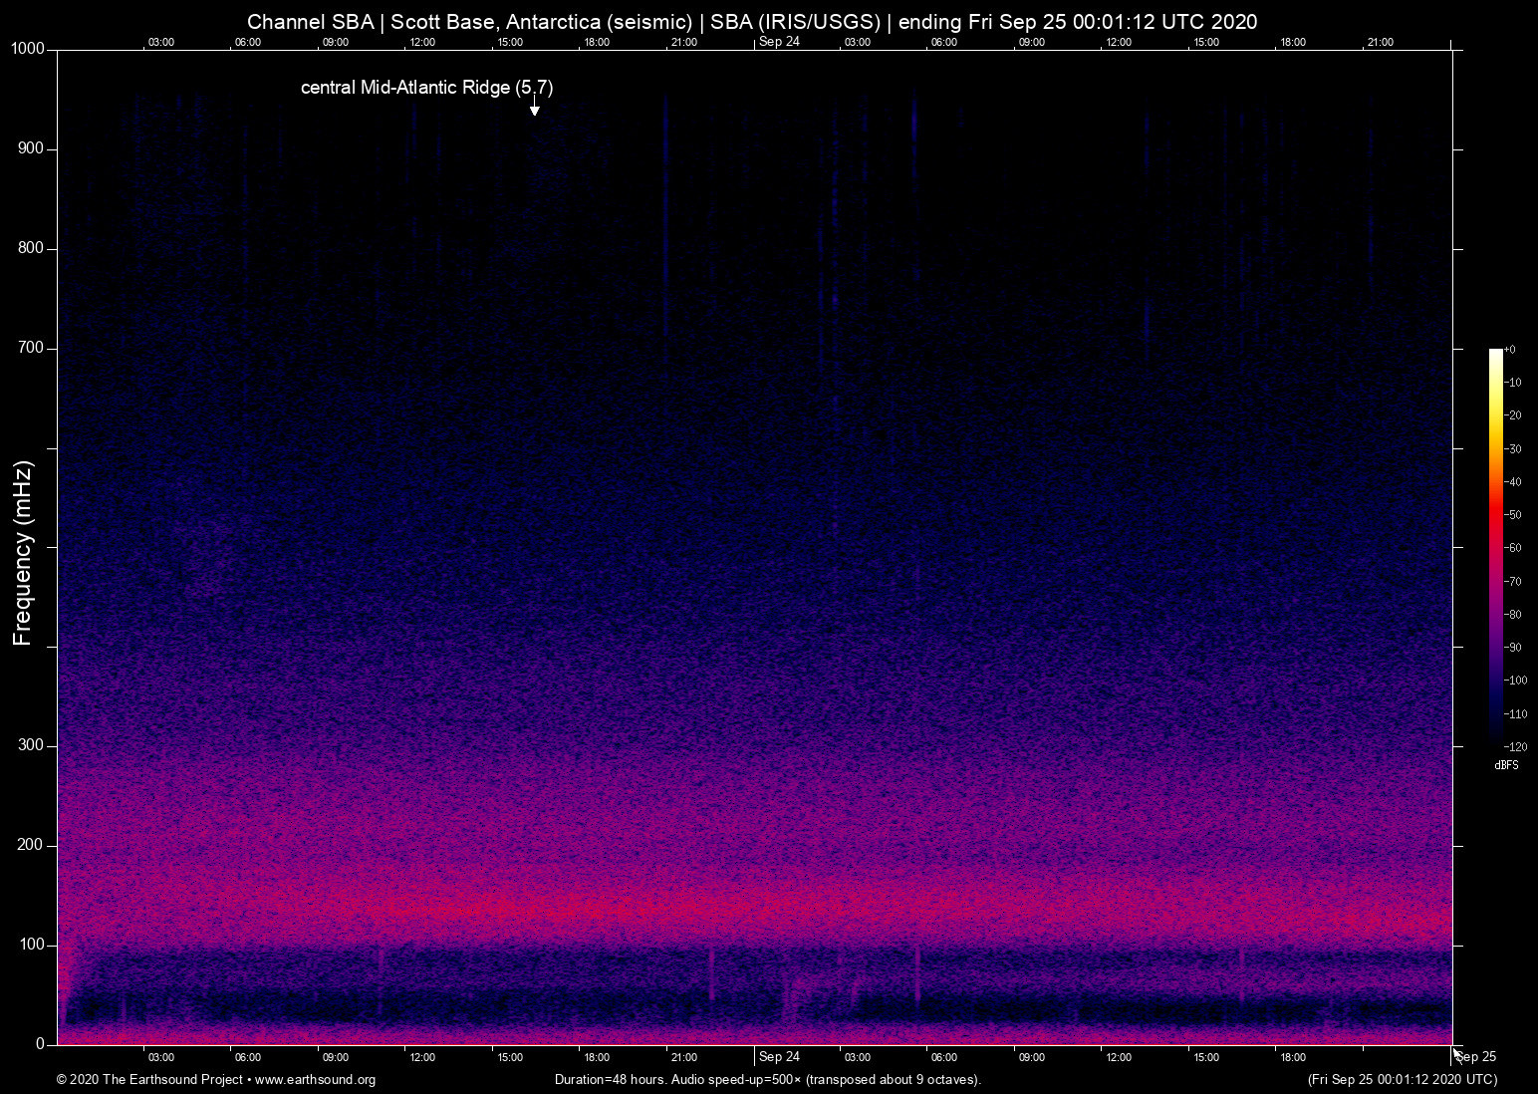Click the Duration=48 hours caption text

tap(767, 1080)
